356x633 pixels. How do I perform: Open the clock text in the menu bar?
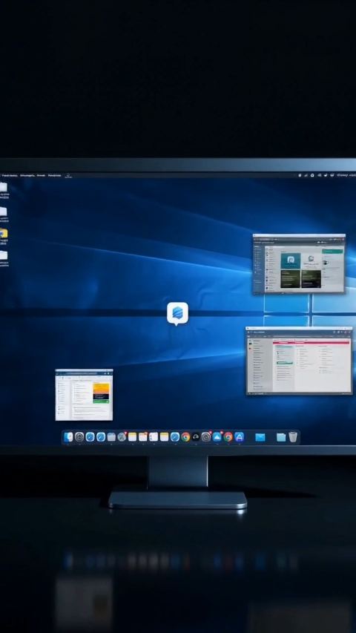346,175
